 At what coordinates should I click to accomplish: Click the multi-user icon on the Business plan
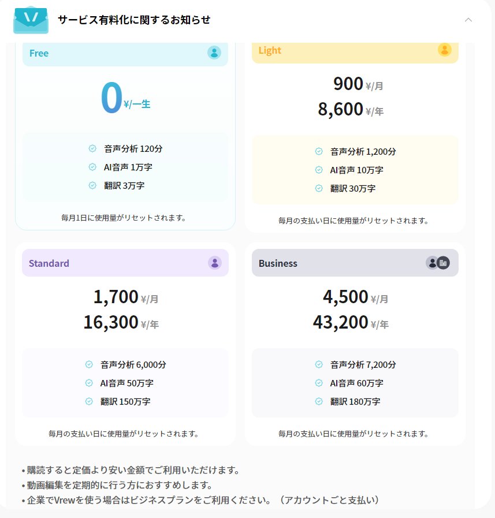[439, 263]
